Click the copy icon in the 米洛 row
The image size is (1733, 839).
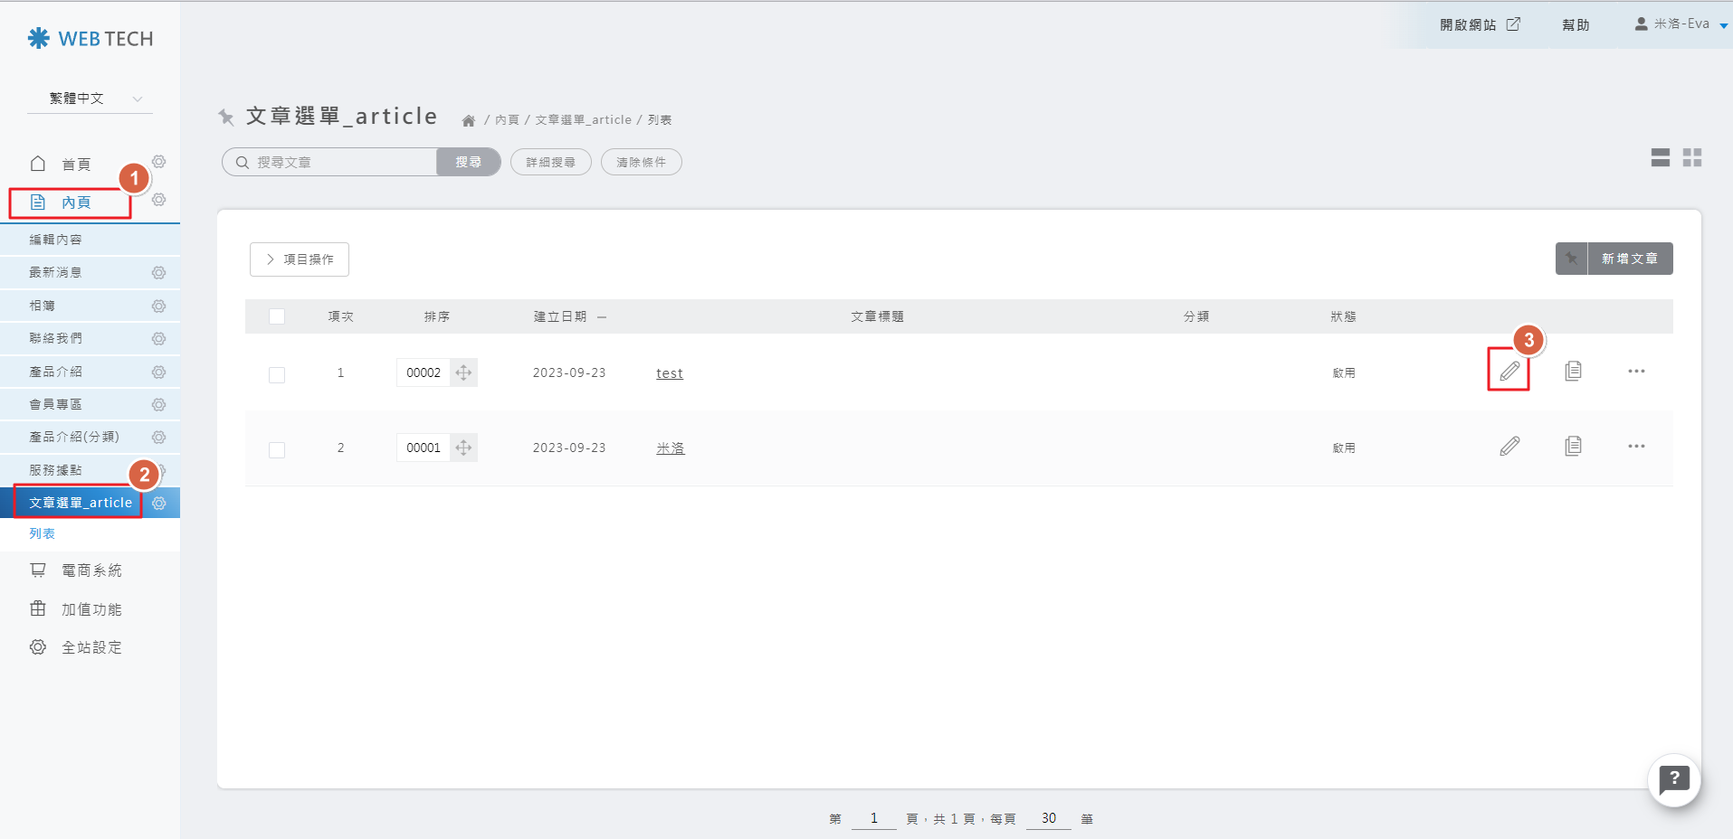(x=1573, y=447)
